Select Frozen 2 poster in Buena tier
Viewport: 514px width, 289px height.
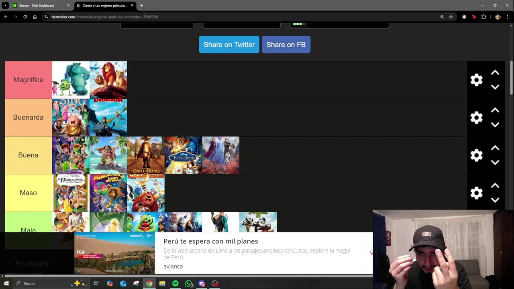[x=220, y=155]
